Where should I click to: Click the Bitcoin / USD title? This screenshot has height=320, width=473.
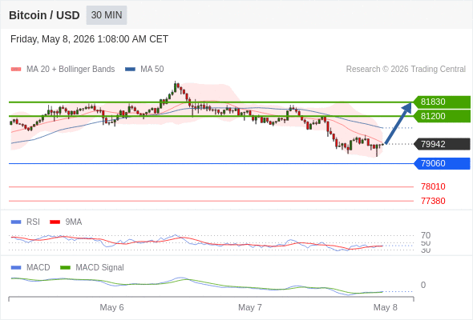(44, 15)
